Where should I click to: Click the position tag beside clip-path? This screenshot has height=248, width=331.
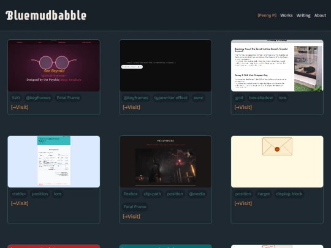tap(175, 194)
